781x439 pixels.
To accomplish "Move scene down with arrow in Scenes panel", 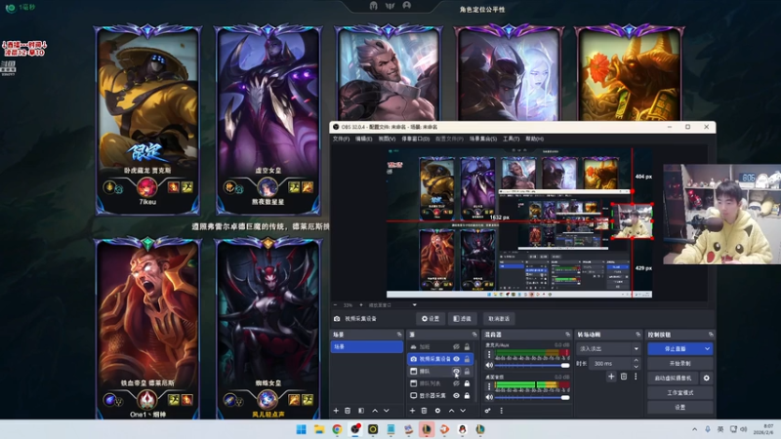I will click(386, 411).
